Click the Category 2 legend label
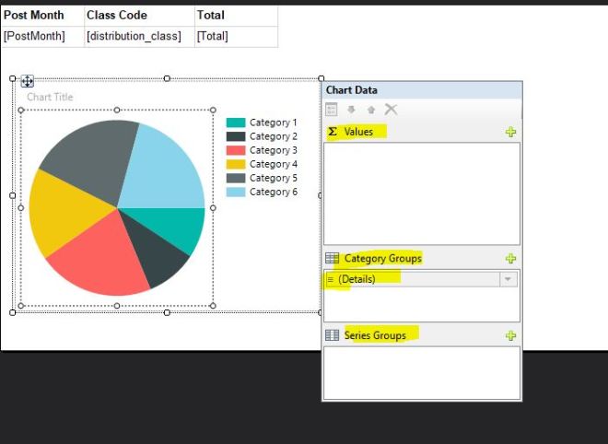Screen dimensions: 608x444 tap(274, 136)
